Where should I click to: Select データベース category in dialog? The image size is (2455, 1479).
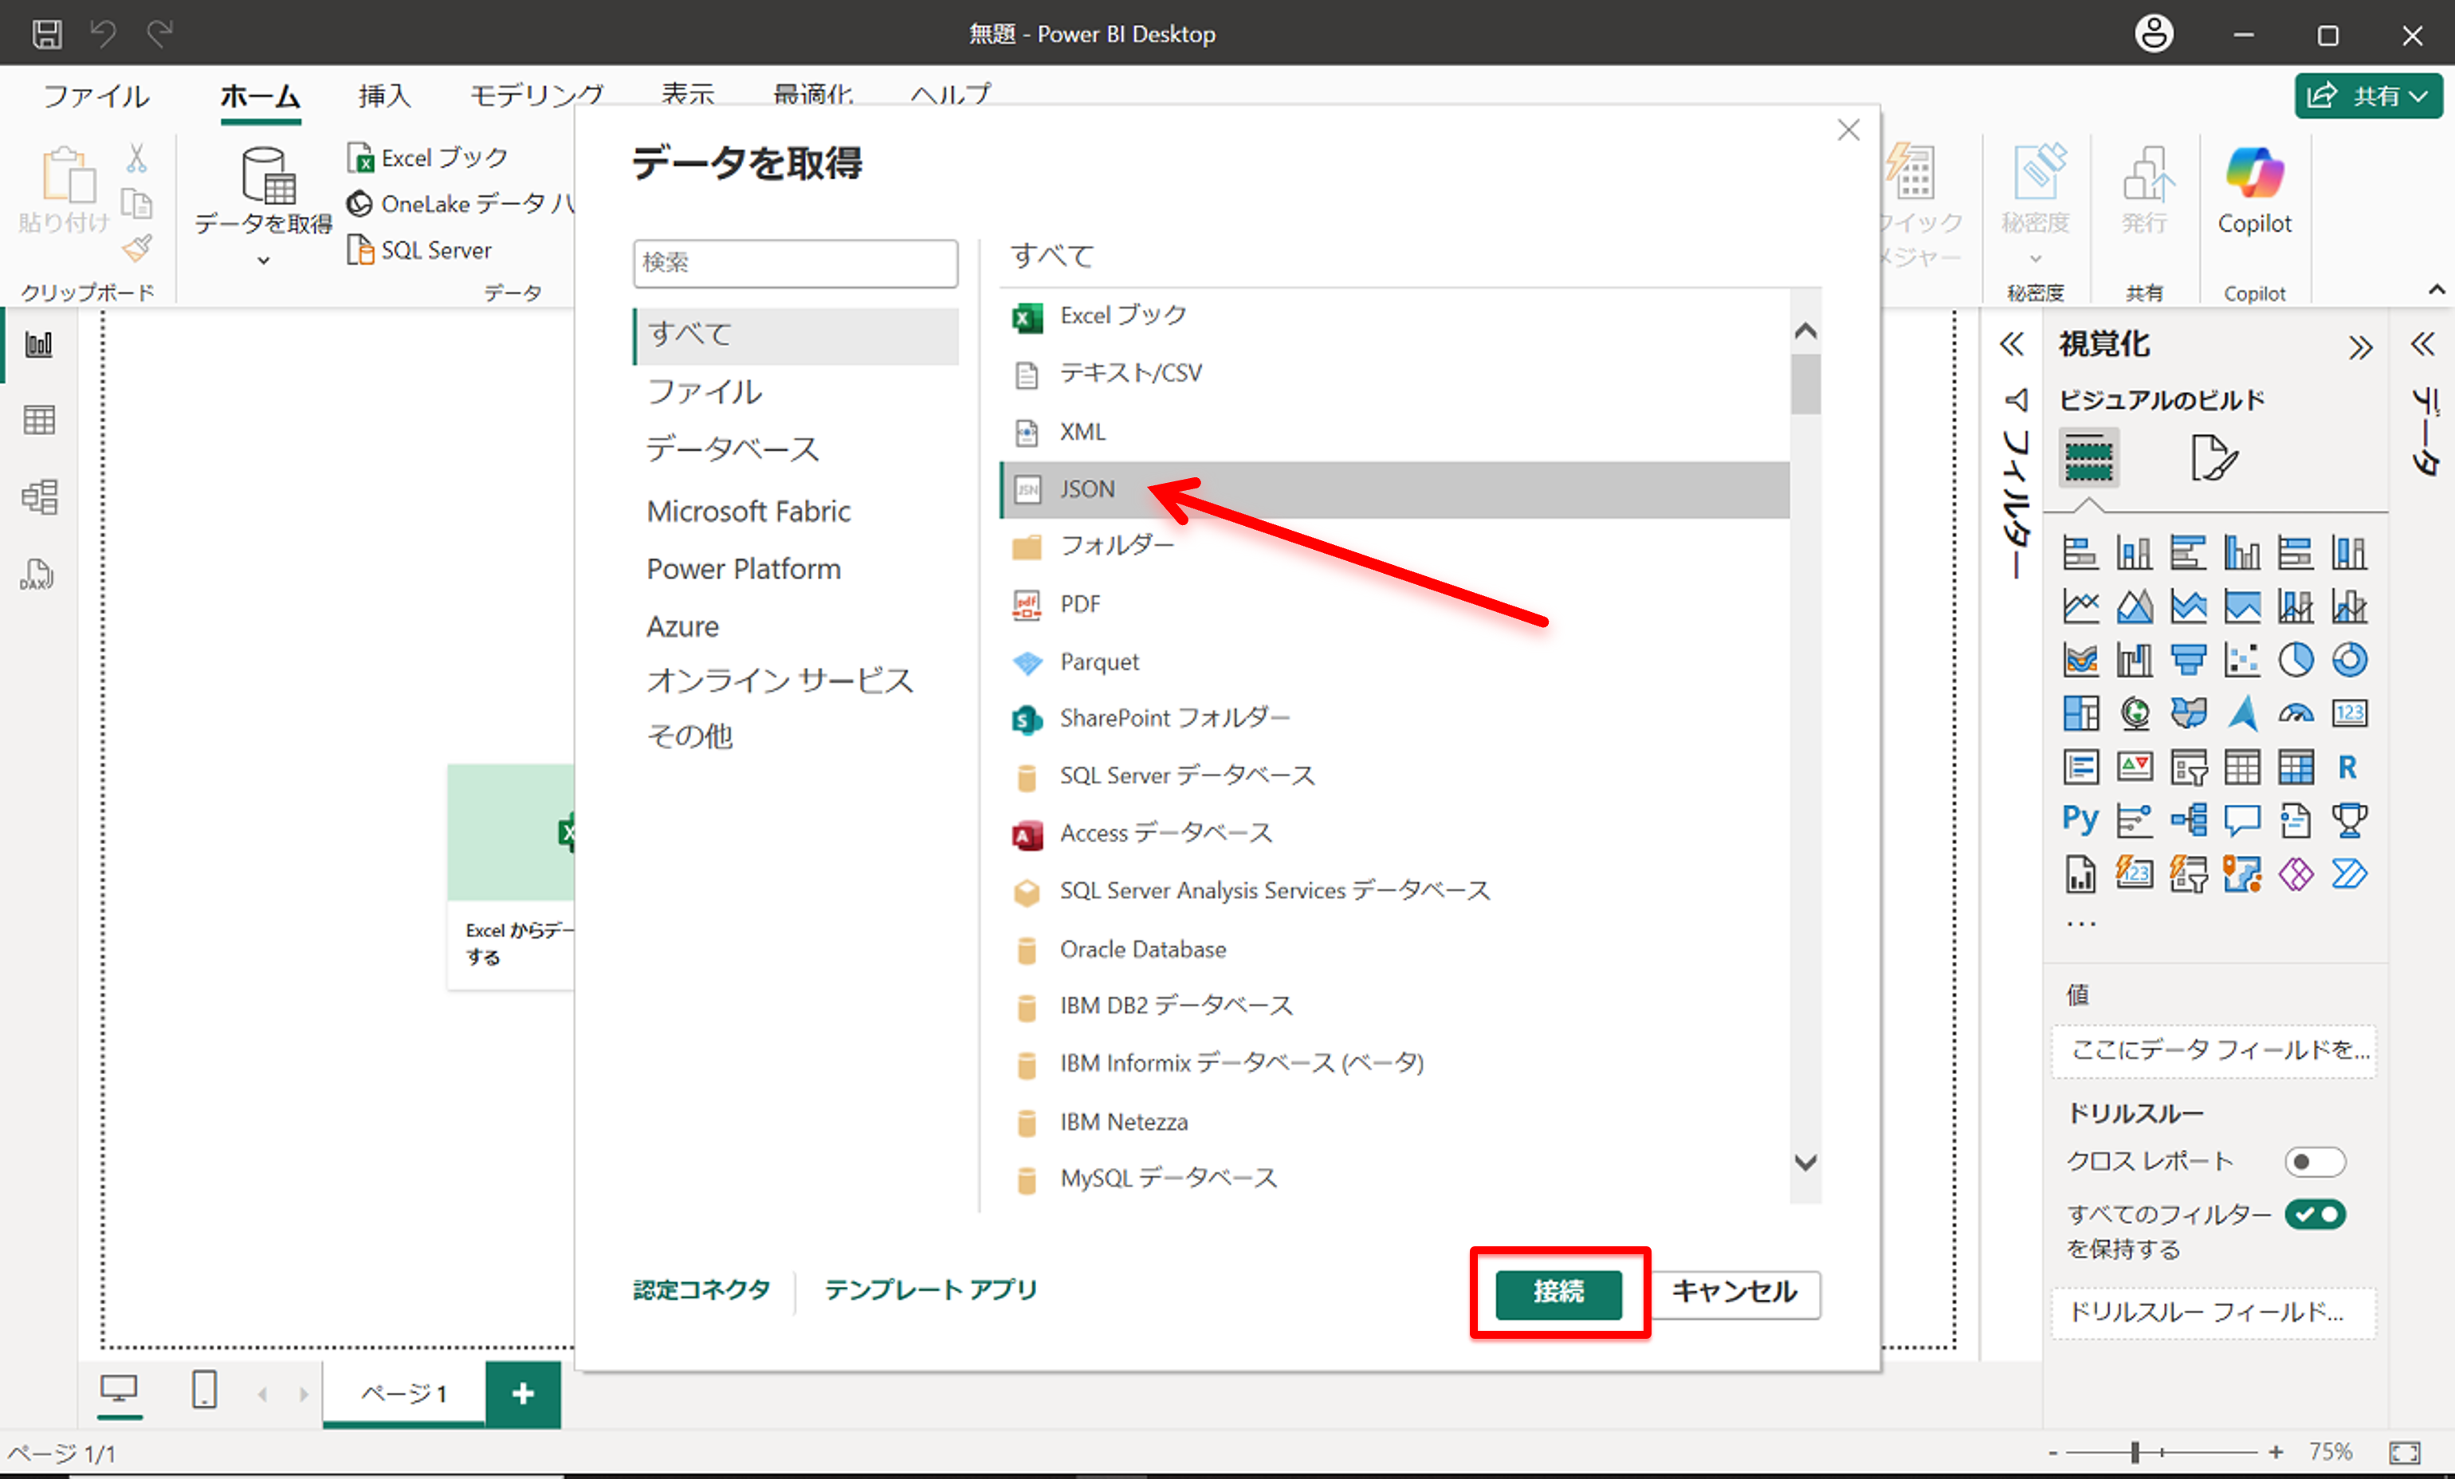732,450
